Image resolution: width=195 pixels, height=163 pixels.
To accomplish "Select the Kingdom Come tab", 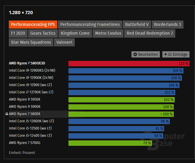I will coord(75,33).
